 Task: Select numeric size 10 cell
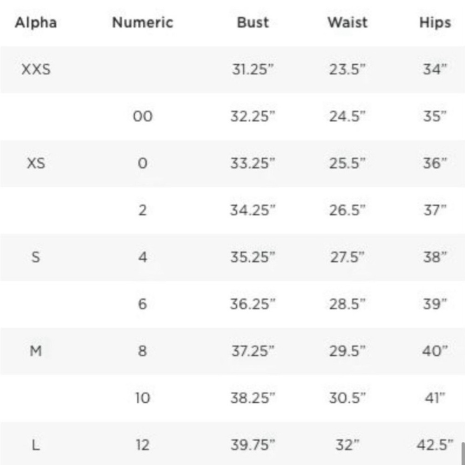click(x=143, y=398)
